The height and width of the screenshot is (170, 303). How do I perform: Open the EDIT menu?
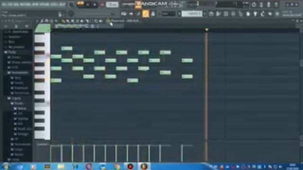tap(10, 4)
